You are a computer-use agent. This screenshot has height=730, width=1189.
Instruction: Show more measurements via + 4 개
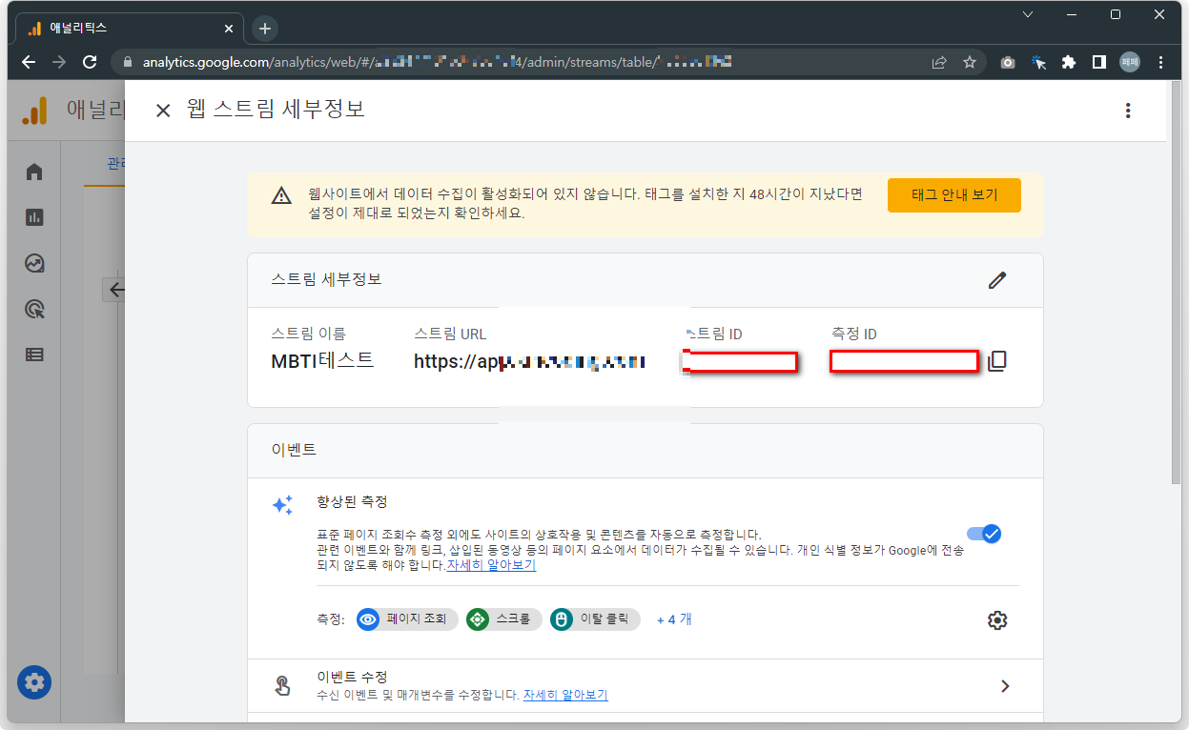click(x=673, y=619)
